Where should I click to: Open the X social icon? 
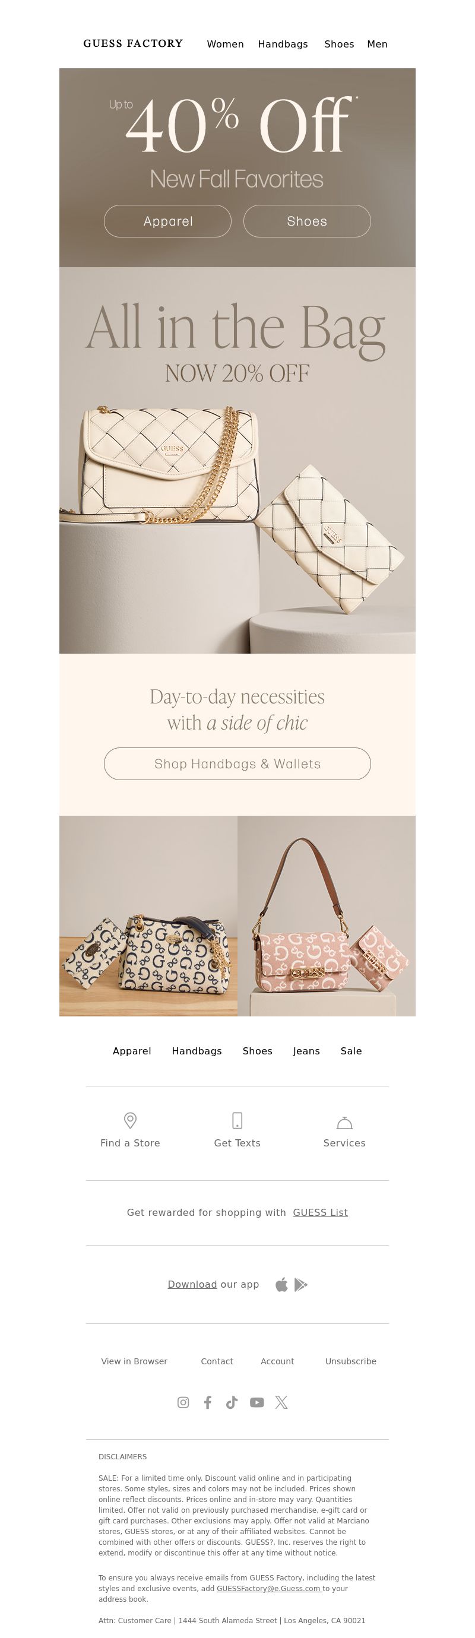281,1402
